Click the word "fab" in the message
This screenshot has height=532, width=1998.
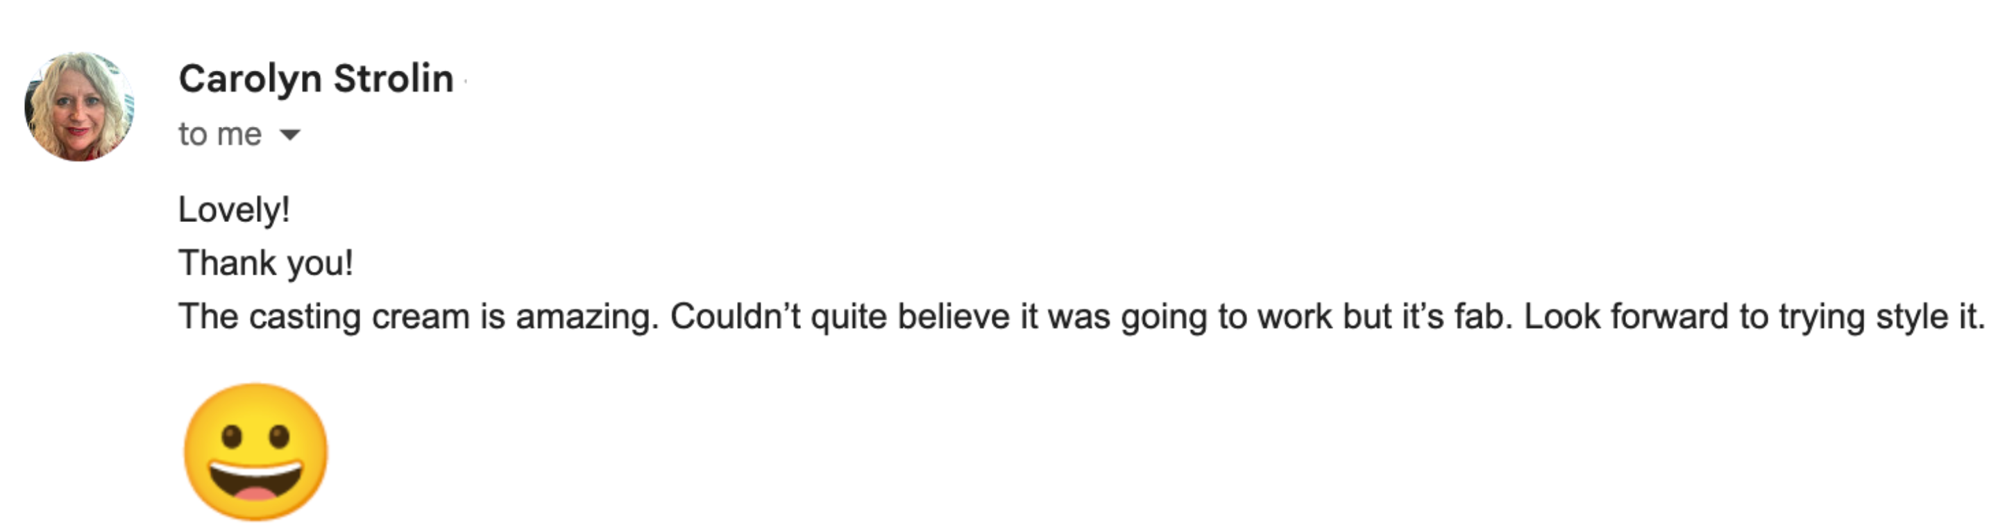pyautogui.click(x=1482, y=316)
